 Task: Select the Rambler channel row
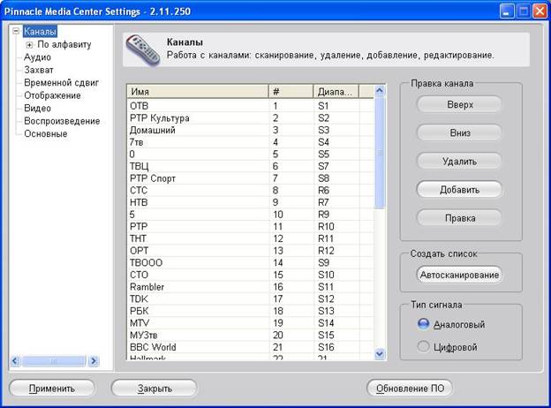point(250,287)
